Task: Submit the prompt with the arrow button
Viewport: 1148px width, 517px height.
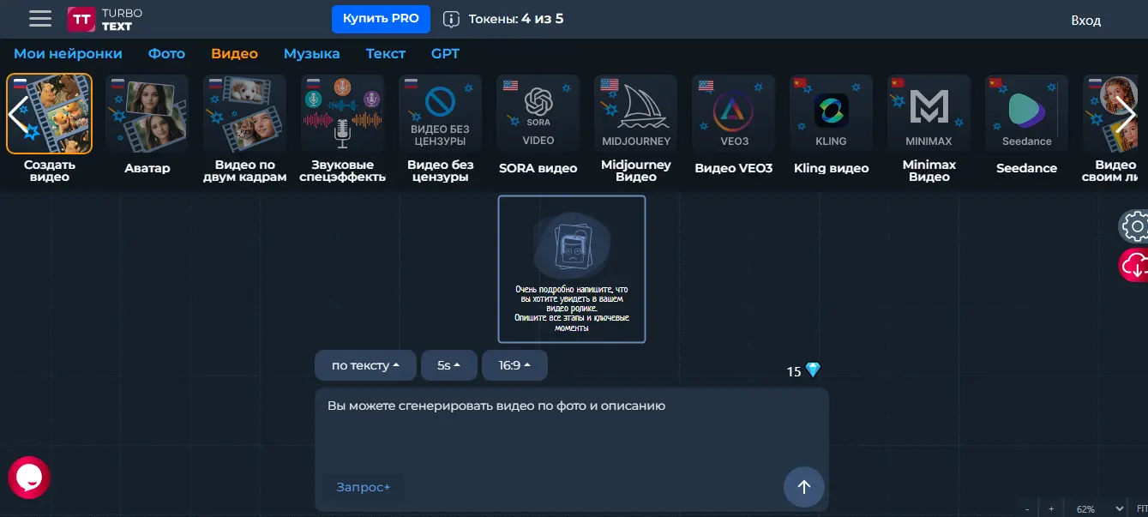Action: (803, 487)
